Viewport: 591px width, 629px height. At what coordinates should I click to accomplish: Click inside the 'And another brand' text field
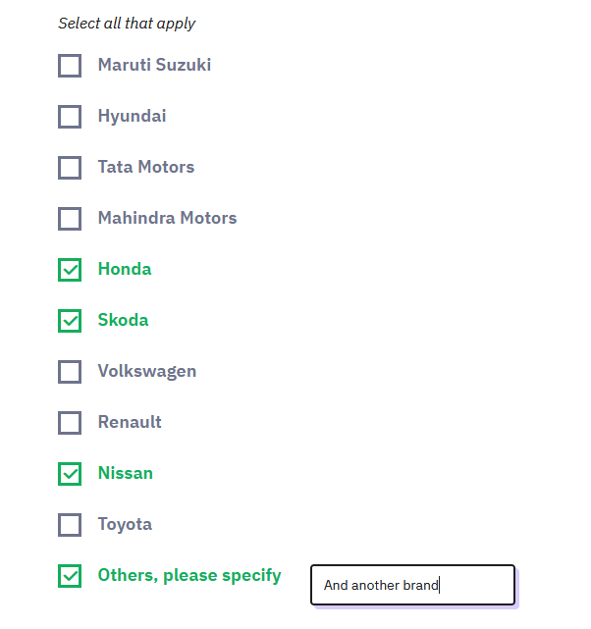click(x=412, y=585)
